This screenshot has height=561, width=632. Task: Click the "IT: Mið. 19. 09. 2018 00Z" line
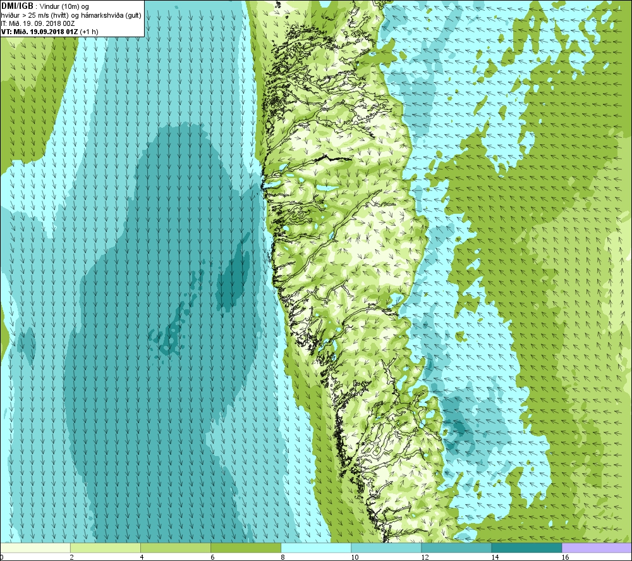point(38,23)
